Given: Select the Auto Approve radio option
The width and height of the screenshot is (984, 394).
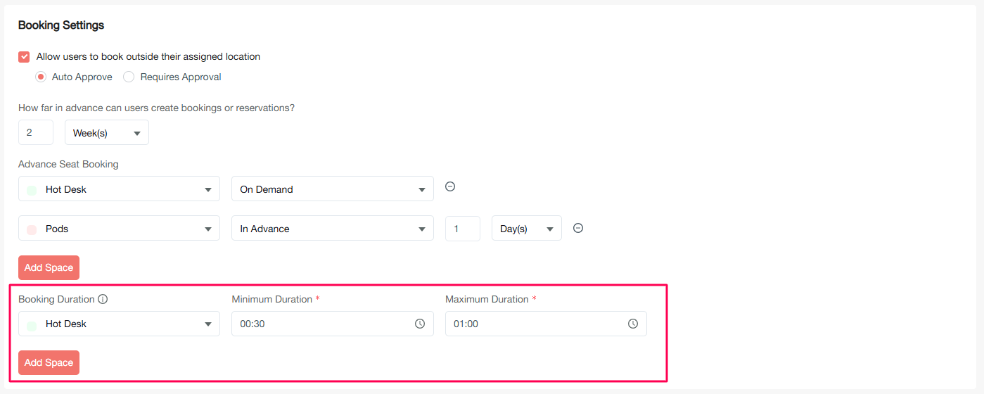Looking at the screenshot, I should pyautogui.click(x=41, y=77).
